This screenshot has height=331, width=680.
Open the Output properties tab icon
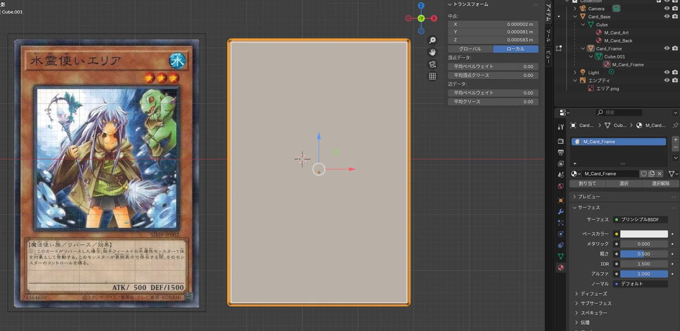pyautogui.click(x=560, y=152)
